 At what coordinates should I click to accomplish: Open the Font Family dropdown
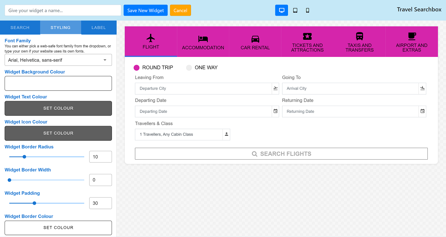[58, 60]
